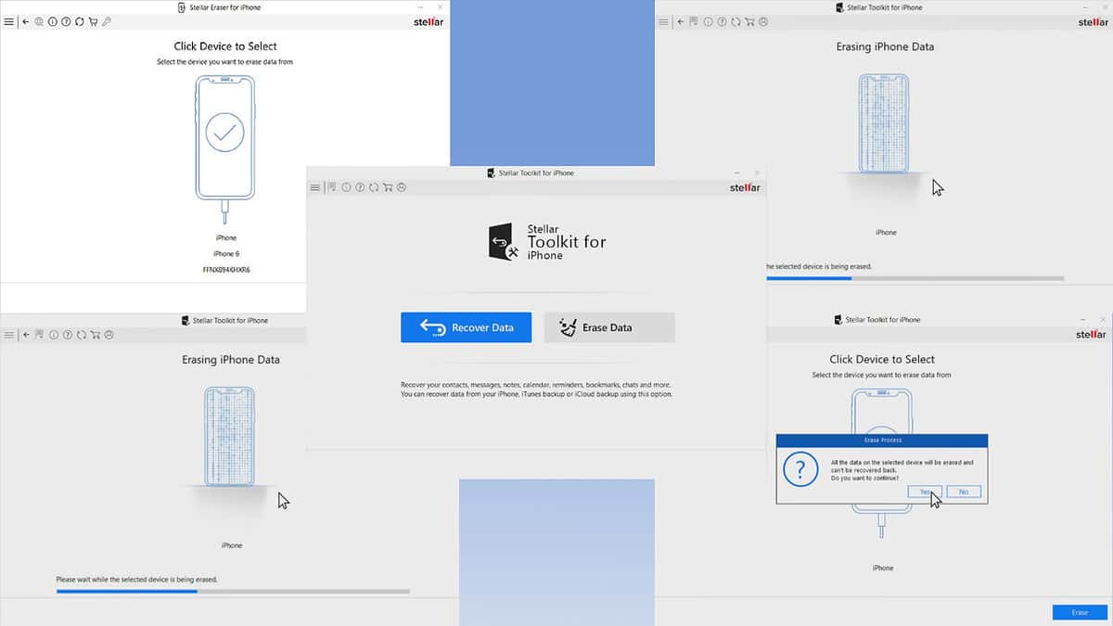
Task: Select the language globe icon in Stellar Eraser
Action: tap(37, 21)
